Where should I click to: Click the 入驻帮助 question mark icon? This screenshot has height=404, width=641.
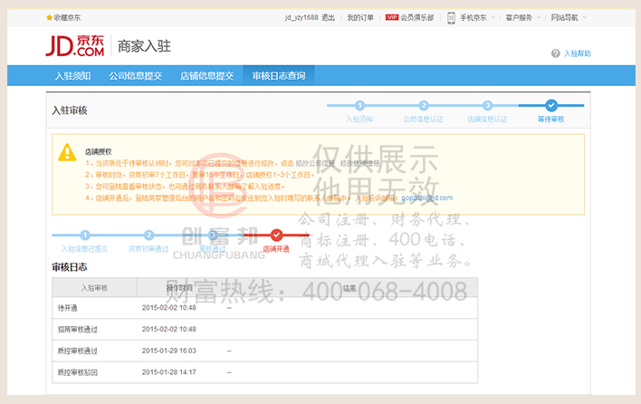555,53
